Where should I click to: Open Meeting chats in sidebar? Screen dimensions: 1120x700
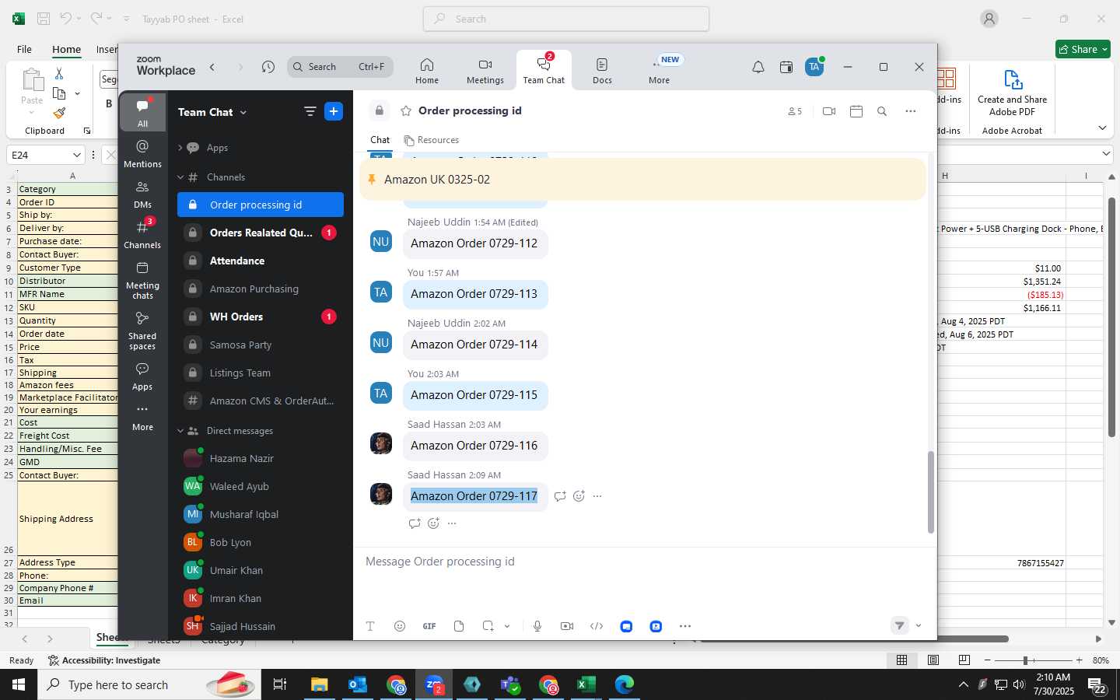[142, 280]
